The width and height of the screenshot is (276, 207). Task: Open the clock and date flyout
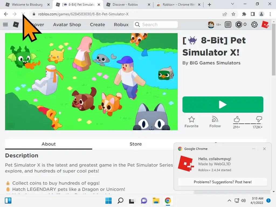click(x=257, y=201)
